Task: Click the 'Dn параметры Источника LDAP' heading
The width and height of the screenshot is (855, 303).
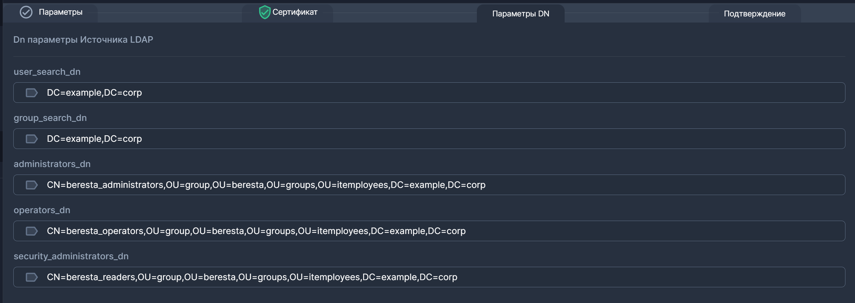Action: (83, 40)
